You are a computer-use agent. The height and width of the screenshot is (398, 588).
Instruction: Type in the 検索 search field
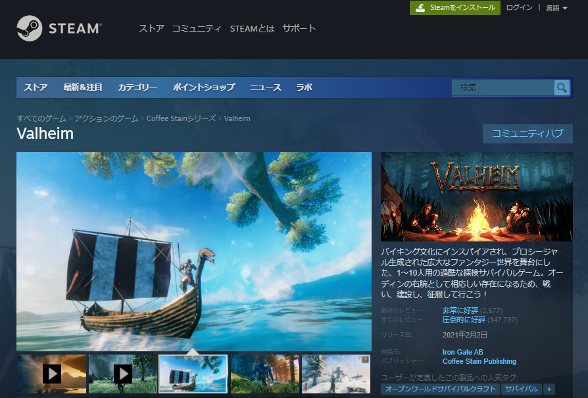coord(502,87)
